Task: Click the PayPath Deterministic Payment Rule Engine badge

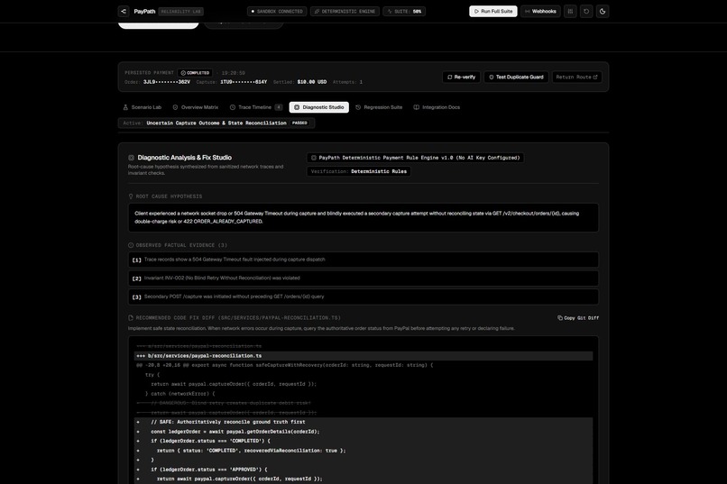Action: click(x=415, y=158)
